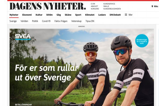Open the Korsord link
This screenshot has width=159, height=106.
[x=95, y=9]
